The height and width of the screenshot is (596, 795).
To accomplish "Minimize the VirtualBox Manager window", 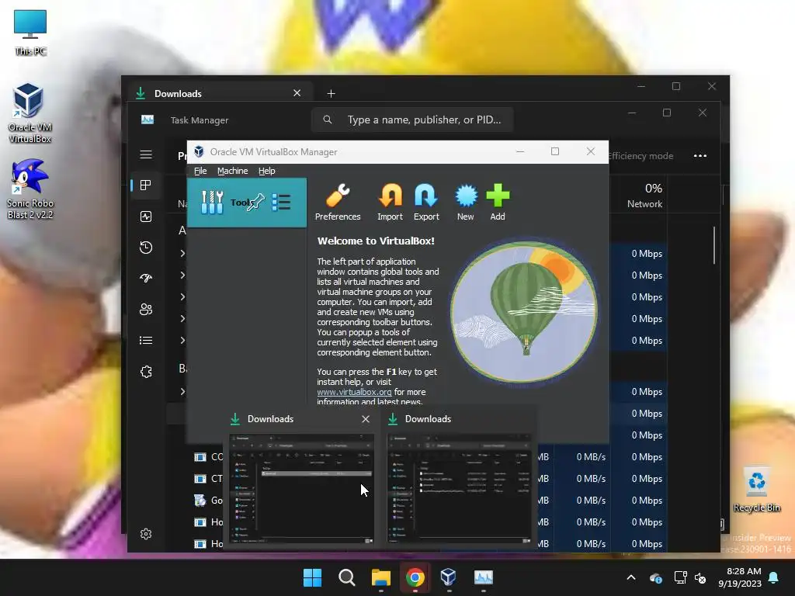I will click(x=520, y=151).
